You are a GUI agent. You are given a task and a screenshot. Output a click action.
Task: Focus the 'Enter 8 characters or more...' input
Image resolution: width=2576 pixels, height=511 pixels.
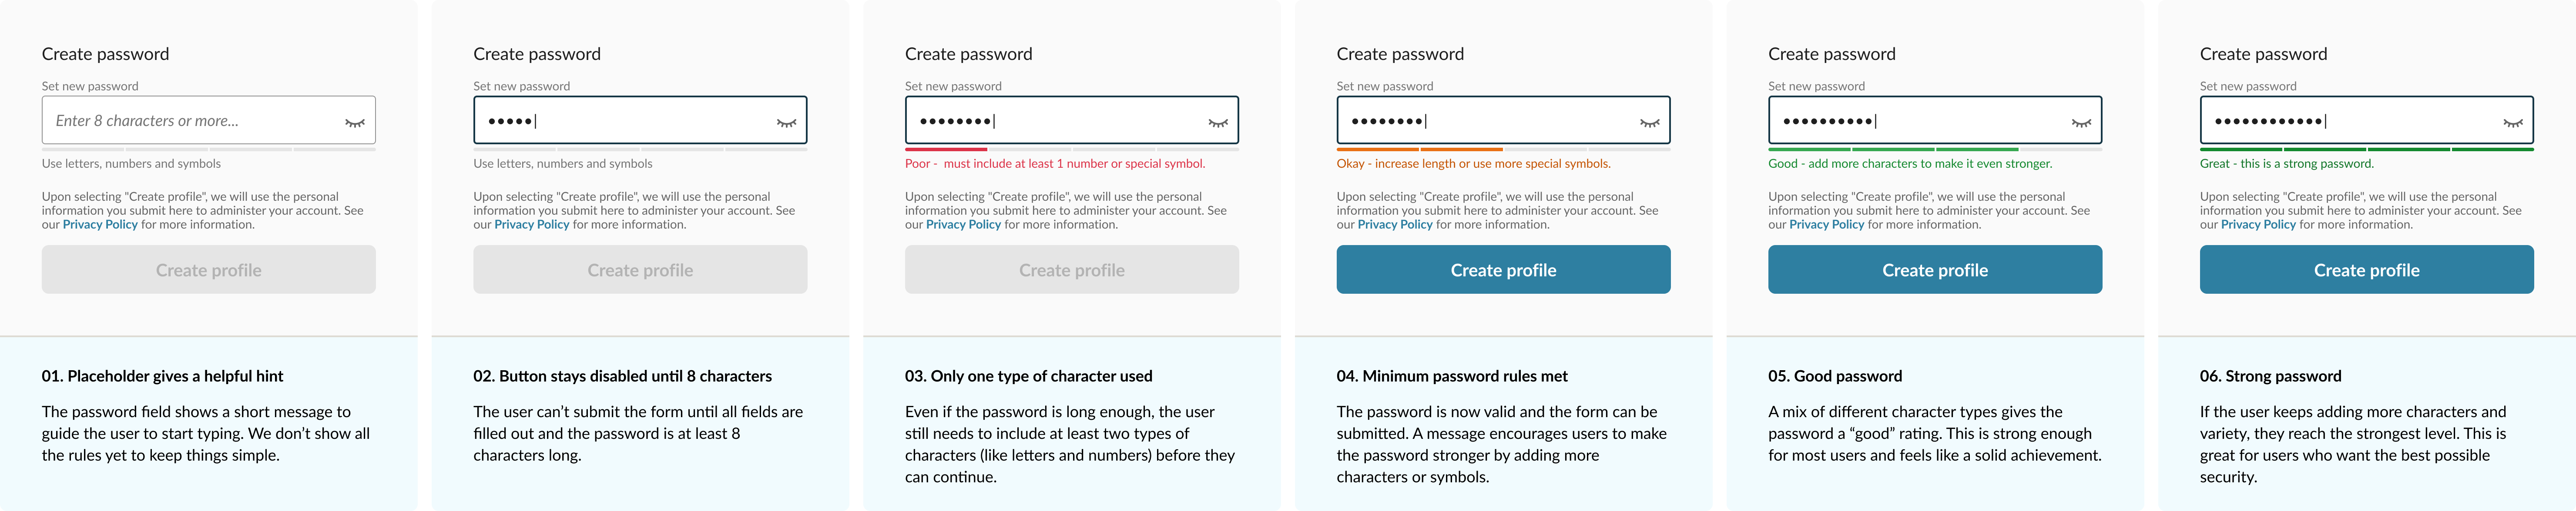pyautogui.click(x=208, y=121)
